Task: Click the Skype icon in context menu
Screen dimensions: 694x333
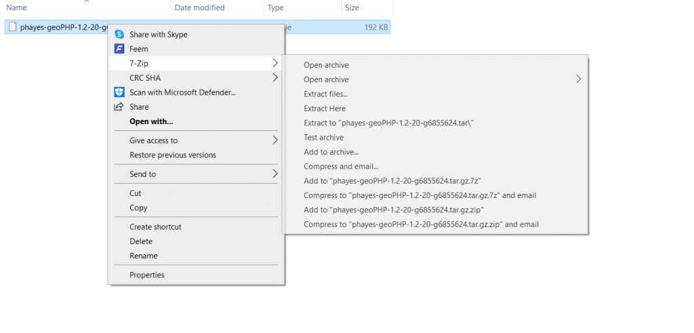Action: tap(119, 35)
